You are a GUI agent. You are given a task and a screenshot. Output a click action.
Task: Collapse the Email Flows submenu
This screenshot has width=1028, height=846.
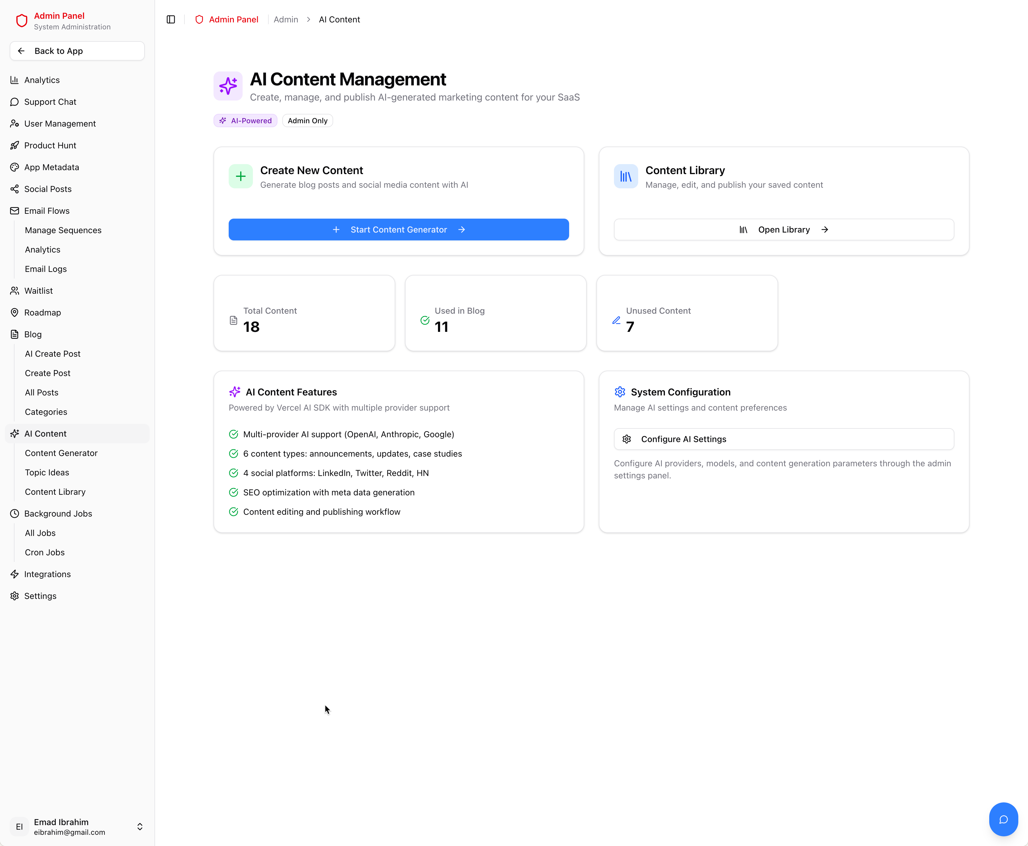tap(47, 210)
